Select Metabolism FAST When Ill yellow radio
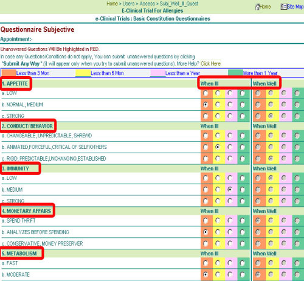This screenshot has width=304, height=281. coord(218,263)
